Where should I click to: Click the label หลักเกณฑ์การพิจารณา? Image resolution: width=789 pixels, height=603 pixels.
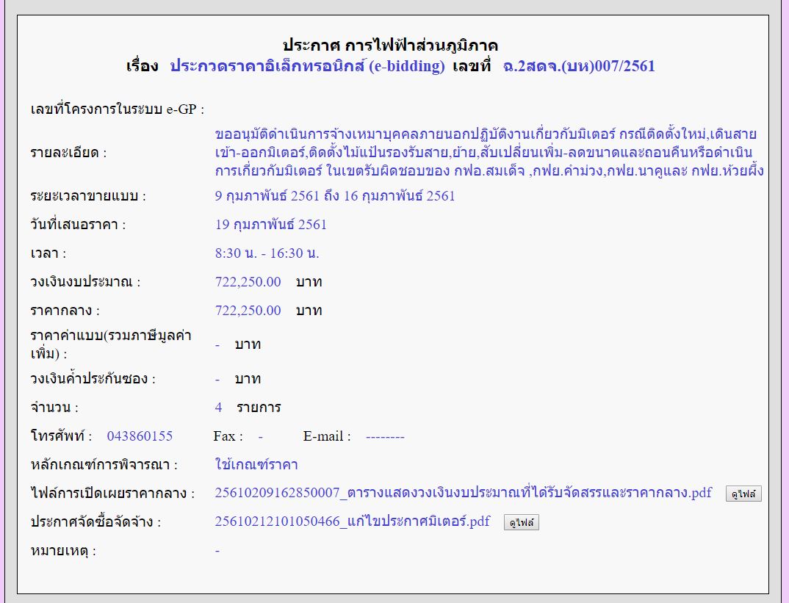(104, 465)
